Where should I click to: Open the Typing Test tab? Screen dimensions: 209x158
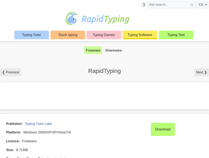click(176, 35)
